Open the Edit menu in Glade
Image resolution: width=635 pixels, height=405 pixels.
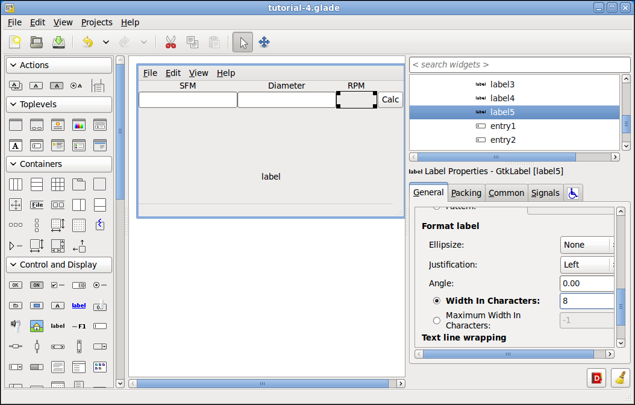[x=38, y=22]
